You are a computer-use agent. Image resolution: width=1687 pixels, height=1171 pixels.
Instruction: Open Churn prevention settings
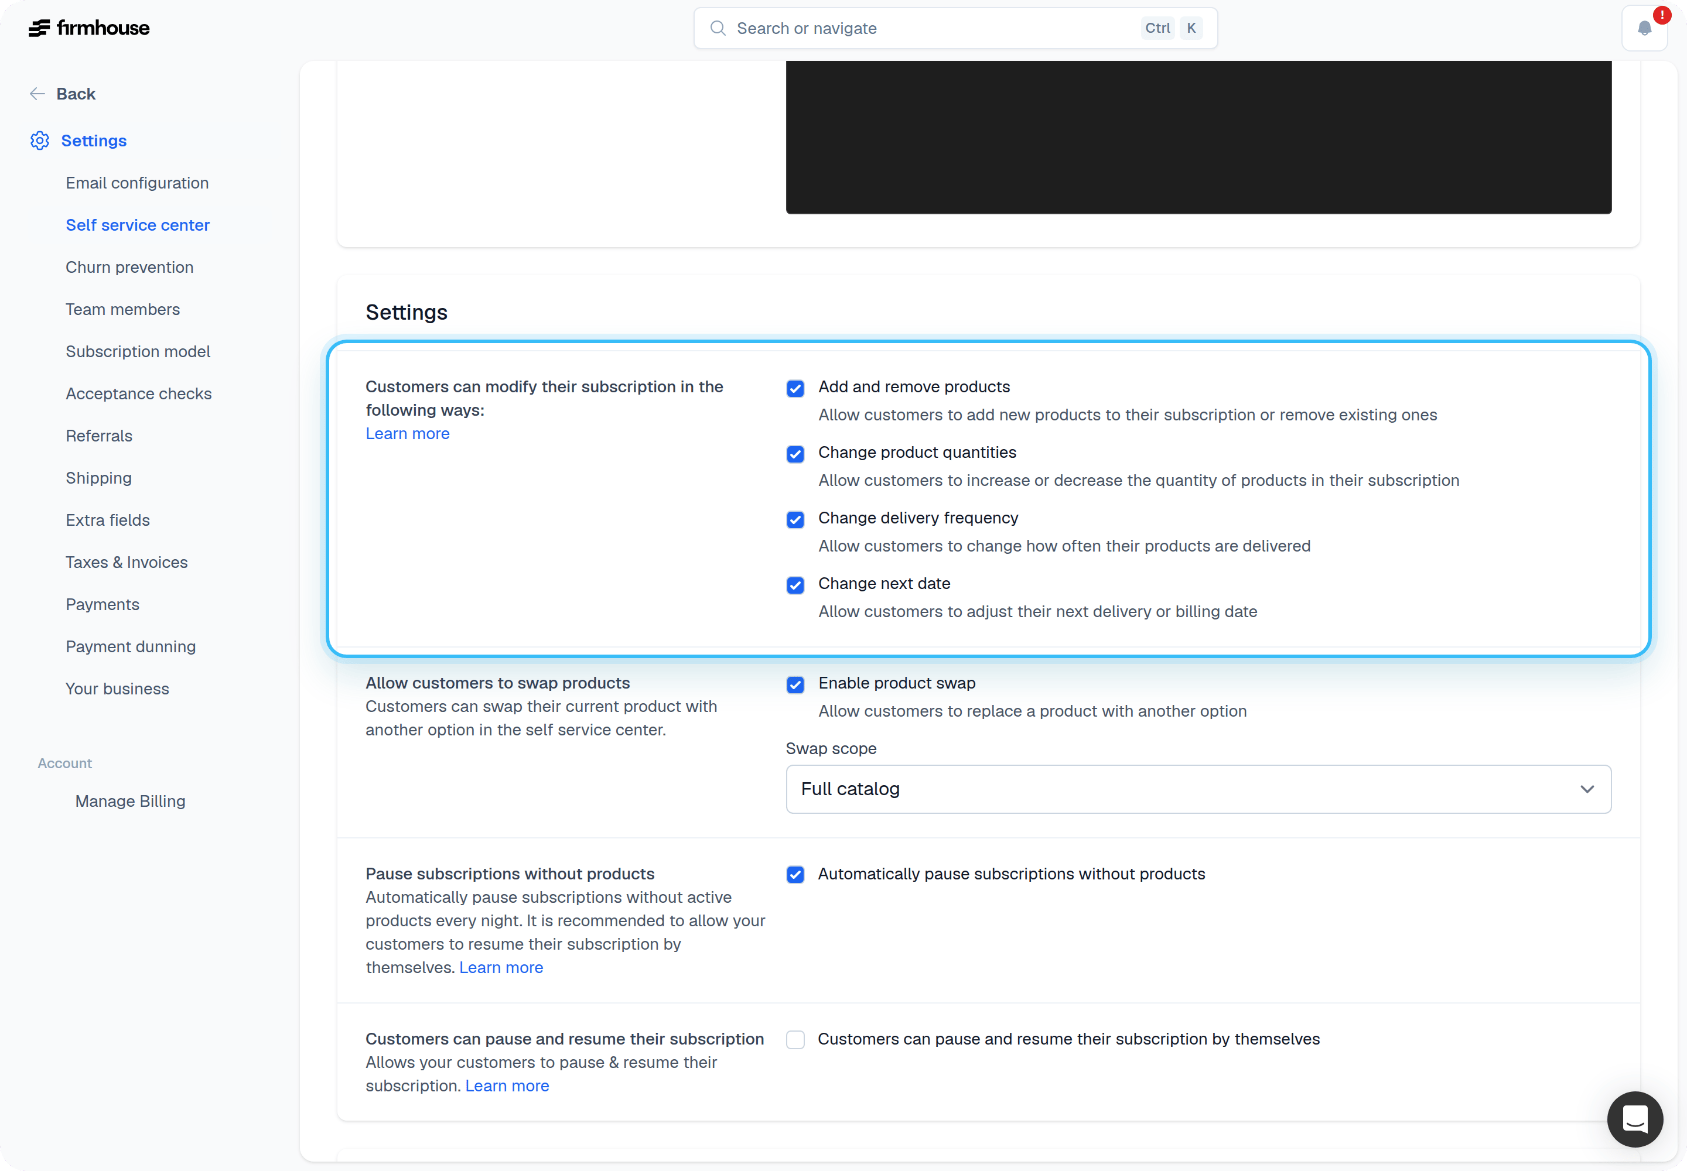tap(129, 267)
